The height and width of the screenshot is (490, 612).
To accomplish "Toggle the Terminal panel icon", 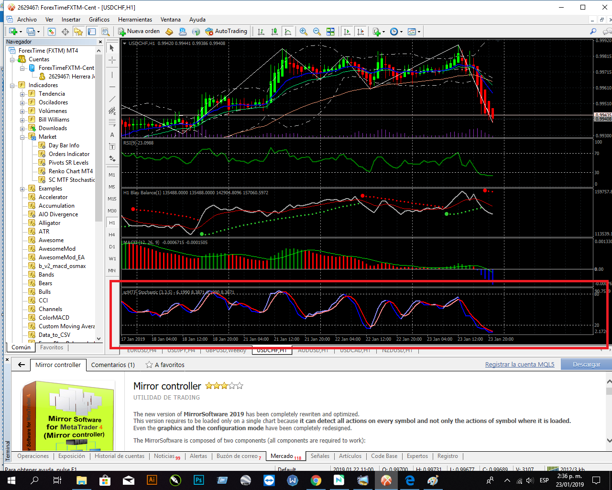I will click(x=92, y=32).
